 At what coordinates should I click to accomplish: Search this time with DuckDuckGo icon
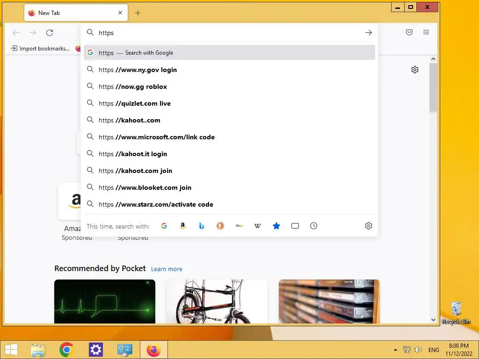pos(220,226)
